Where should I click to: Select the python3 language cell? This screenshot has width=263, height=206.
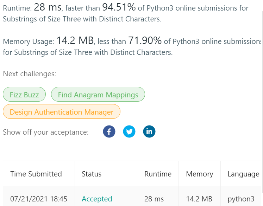click(241, 199)
